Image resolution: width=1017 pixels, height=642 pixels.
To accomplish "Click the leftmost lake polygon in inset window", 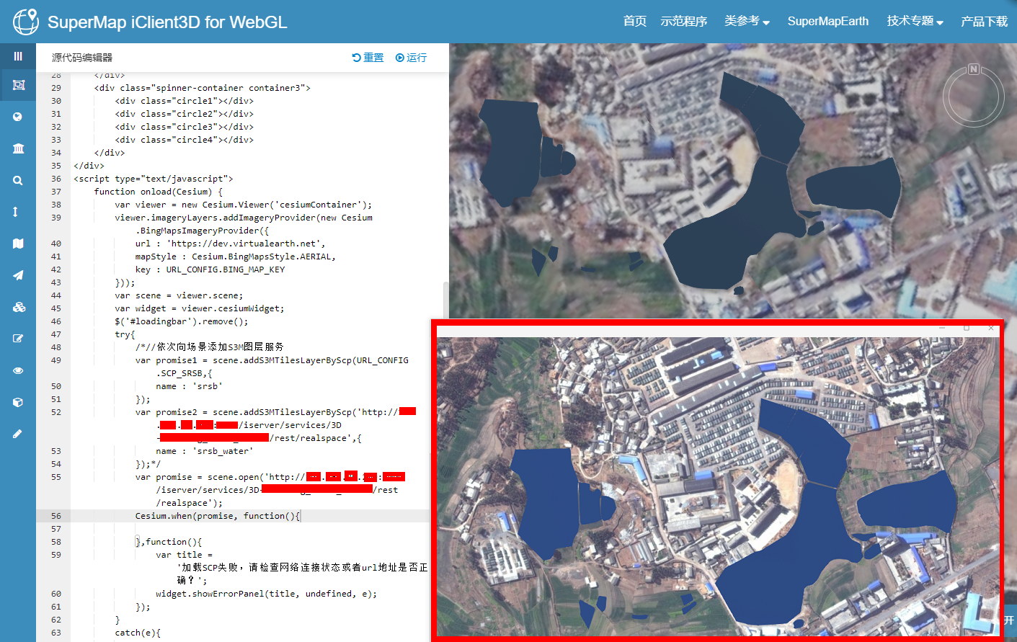I will pyautogui.click(x=549, y=503).
